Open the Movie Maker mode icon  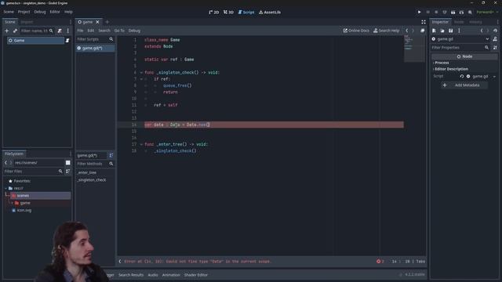coord(470,13)
